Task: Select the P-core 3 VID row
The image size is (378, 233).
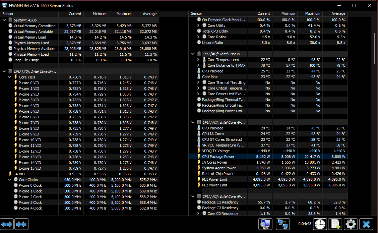Action: (x=79, y=100)
